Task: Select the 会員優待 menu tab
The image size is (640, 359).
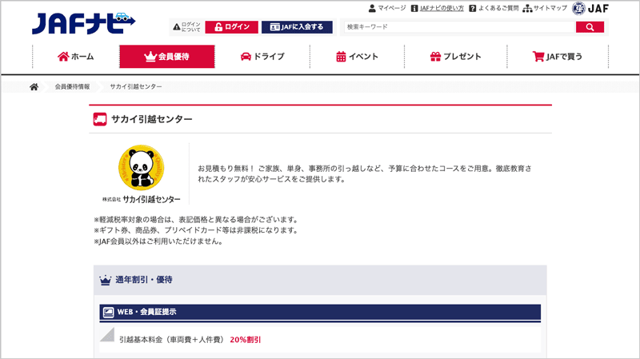Action: [x=167, y=56]
